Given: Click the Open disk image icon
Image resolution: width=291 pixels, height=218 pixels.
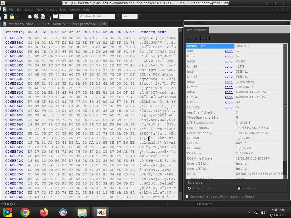Looking at the screenshot, I should click(43, 16).
